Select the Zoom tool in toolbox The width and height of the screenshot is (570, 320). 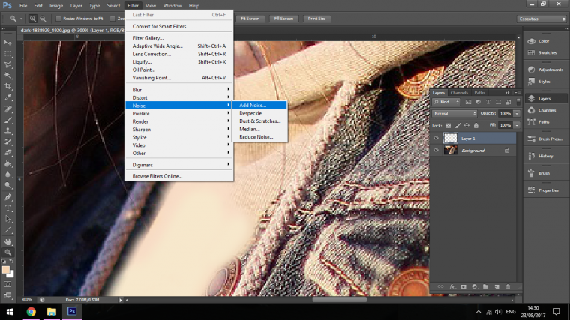click(7, 253)
